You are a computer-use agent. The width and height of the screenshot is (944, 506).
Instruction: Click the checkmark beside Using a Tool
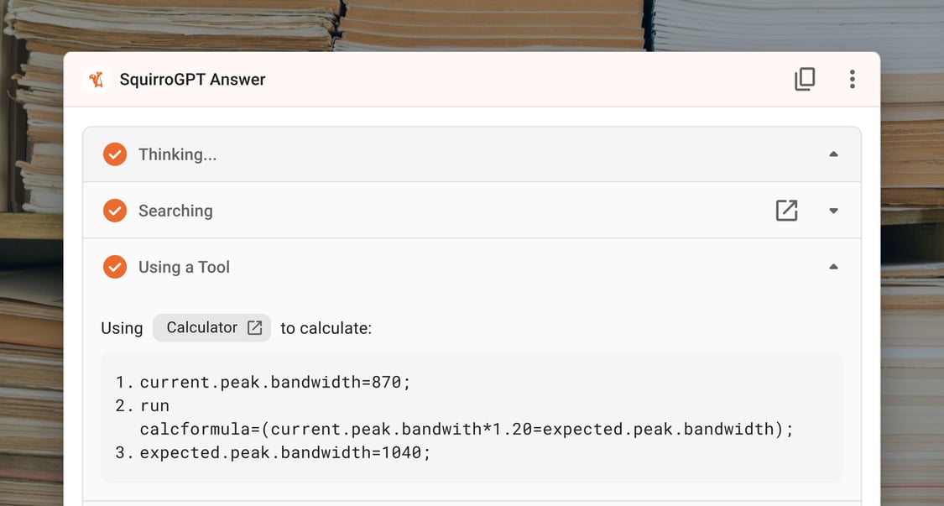click(115, 267)
